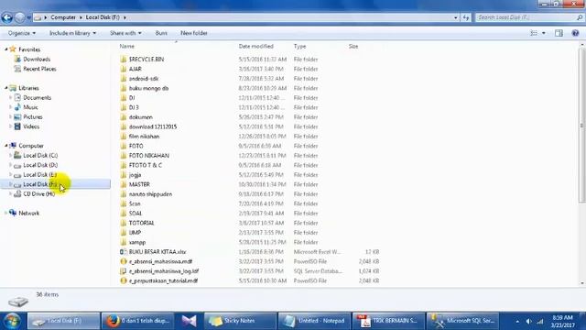Expand Documents library node
Screen dimensions: 586x330
point(10,97)
